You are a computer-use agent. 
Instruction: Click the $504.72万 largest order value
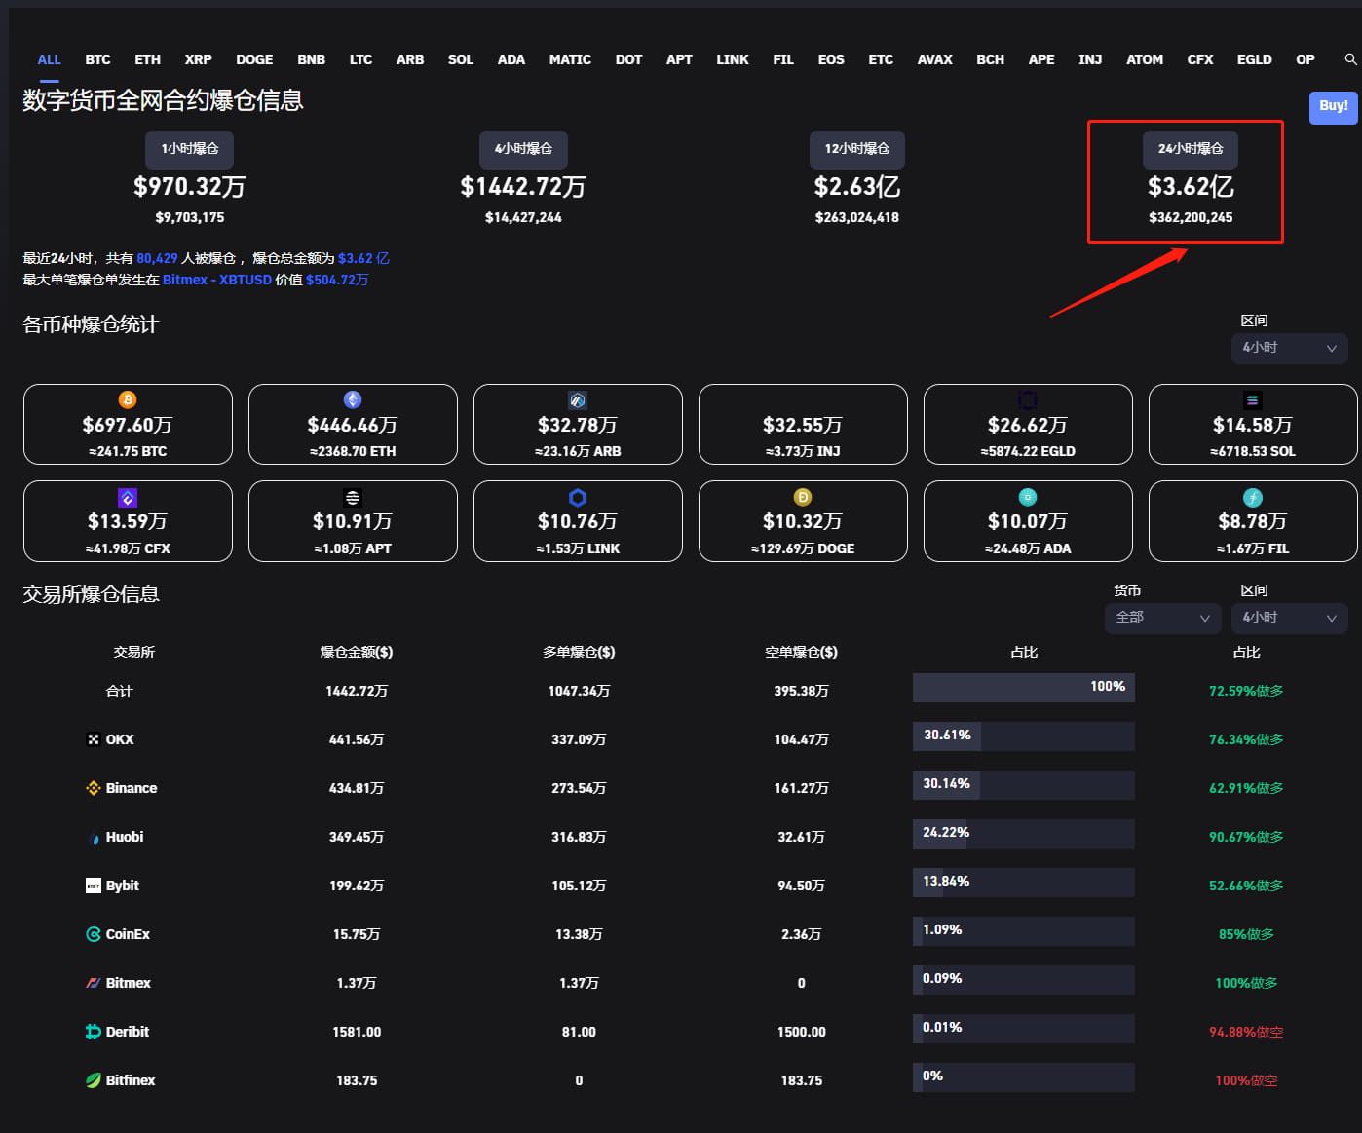tap(337, 280)
